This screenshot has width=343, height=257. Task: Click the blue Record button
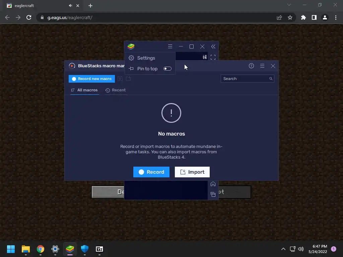151,172
